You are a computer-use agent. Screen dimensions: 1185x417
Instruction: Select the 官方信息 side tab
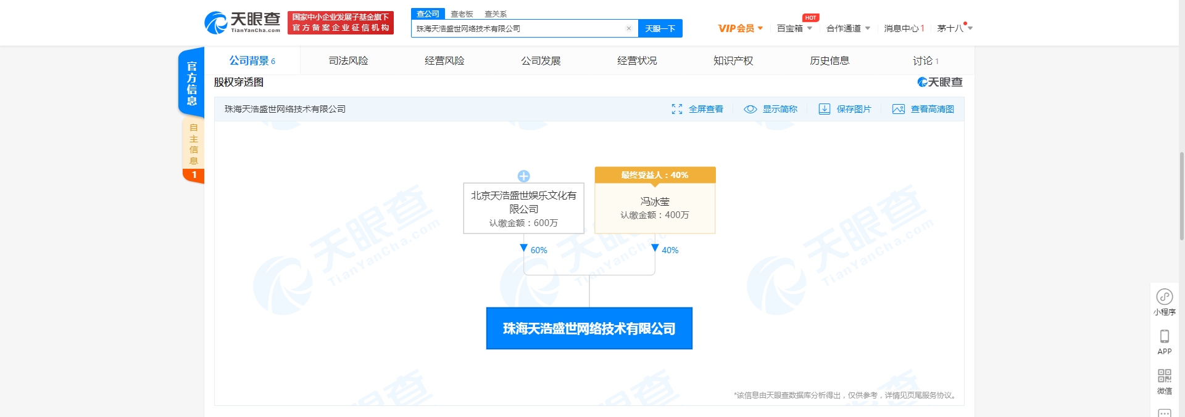point(192,83)
